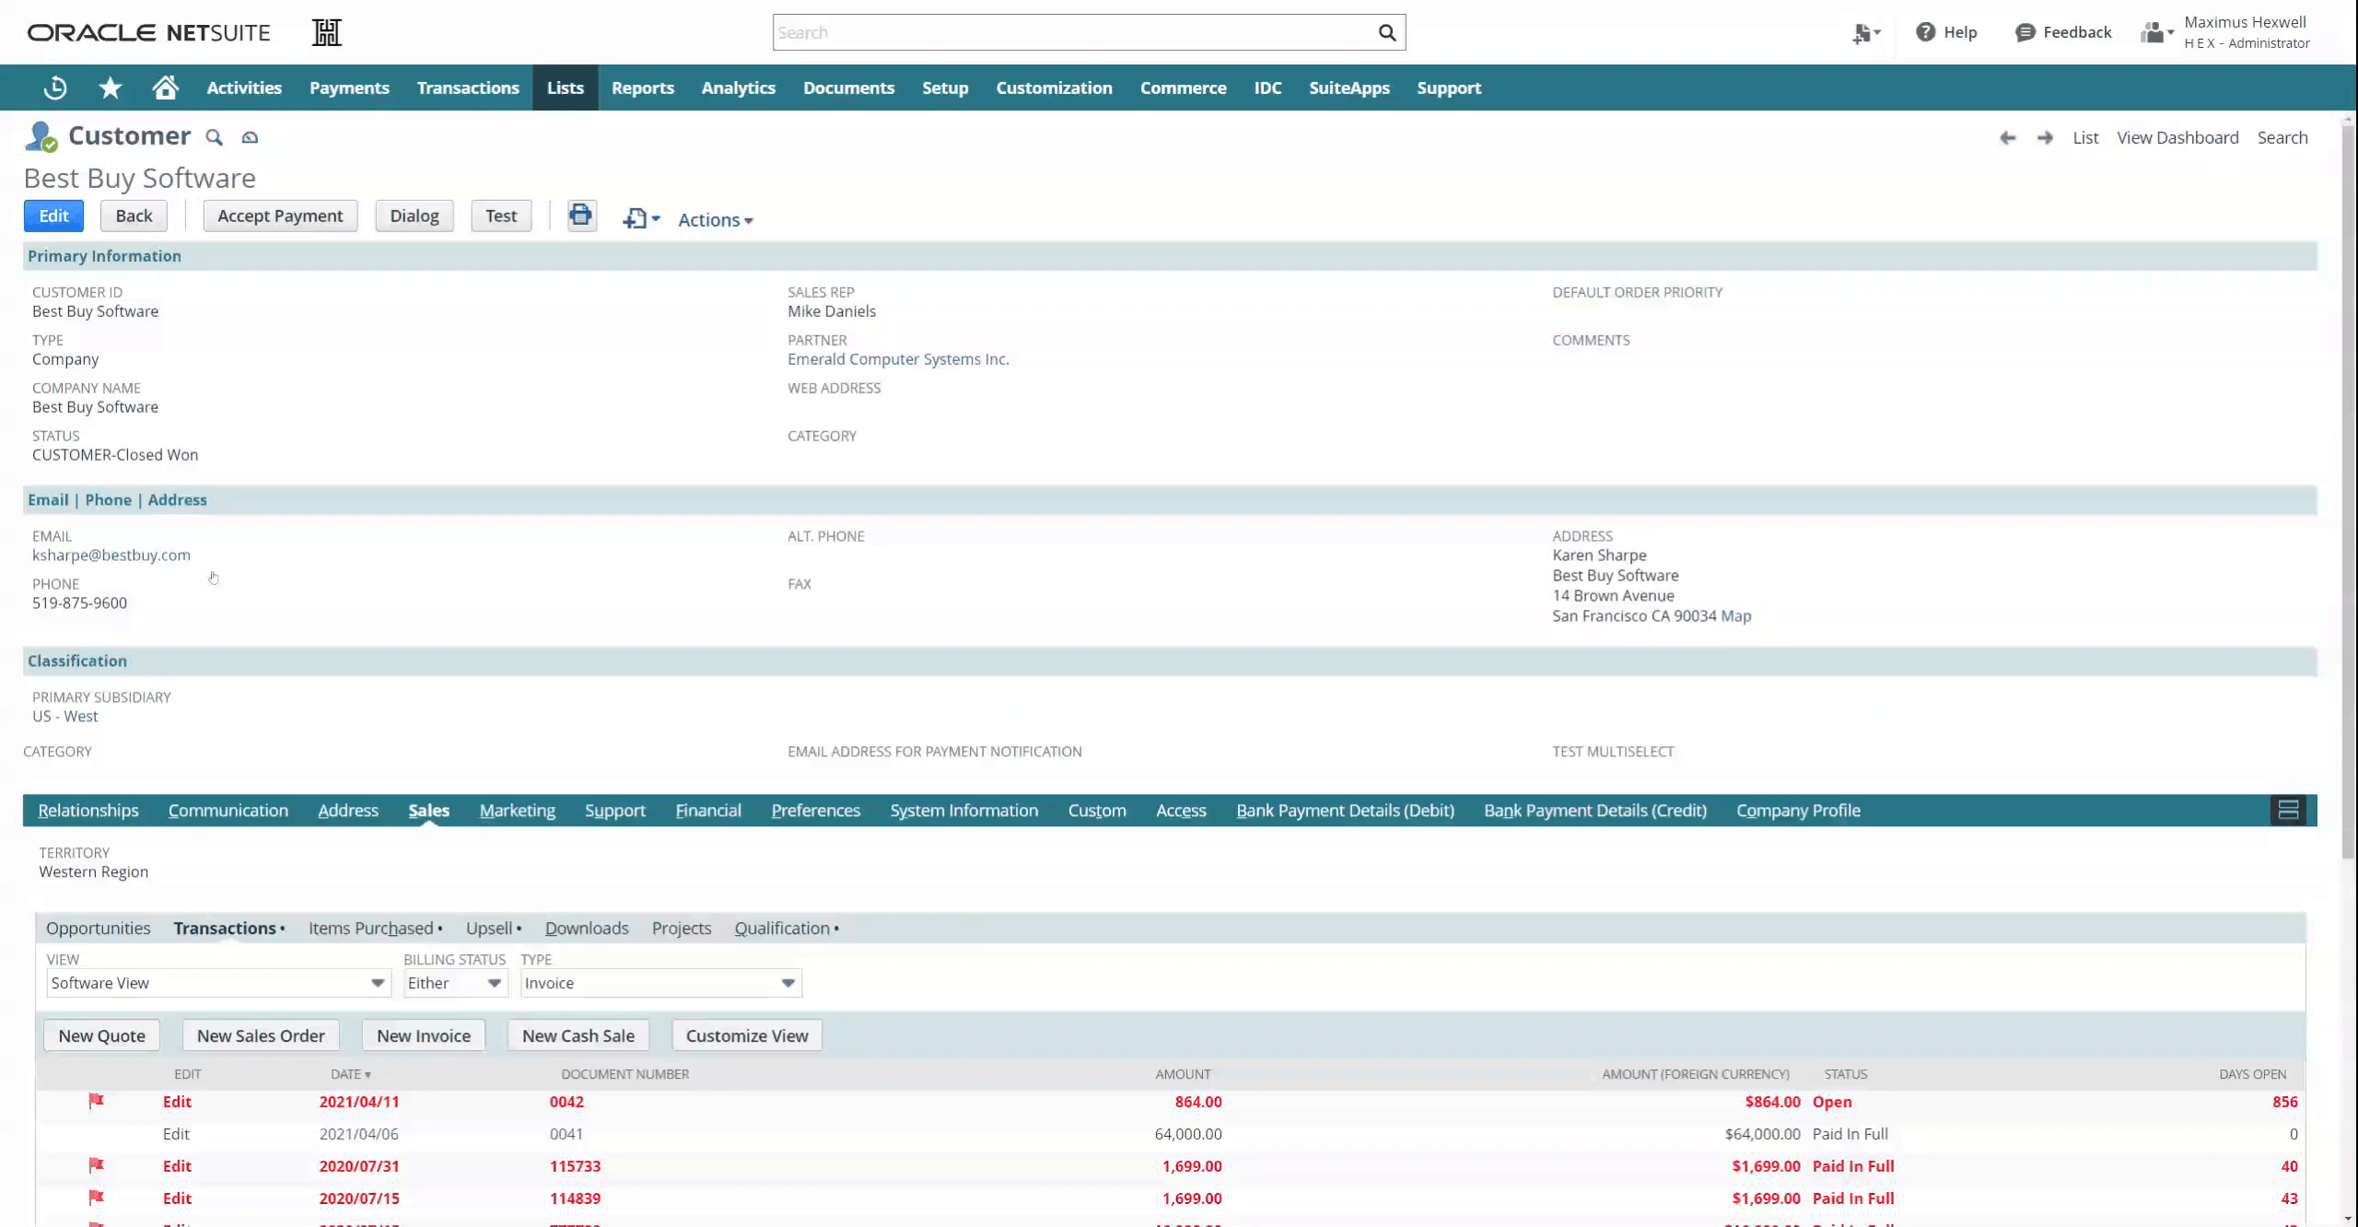Click the Customize View button

(747, 1035)
